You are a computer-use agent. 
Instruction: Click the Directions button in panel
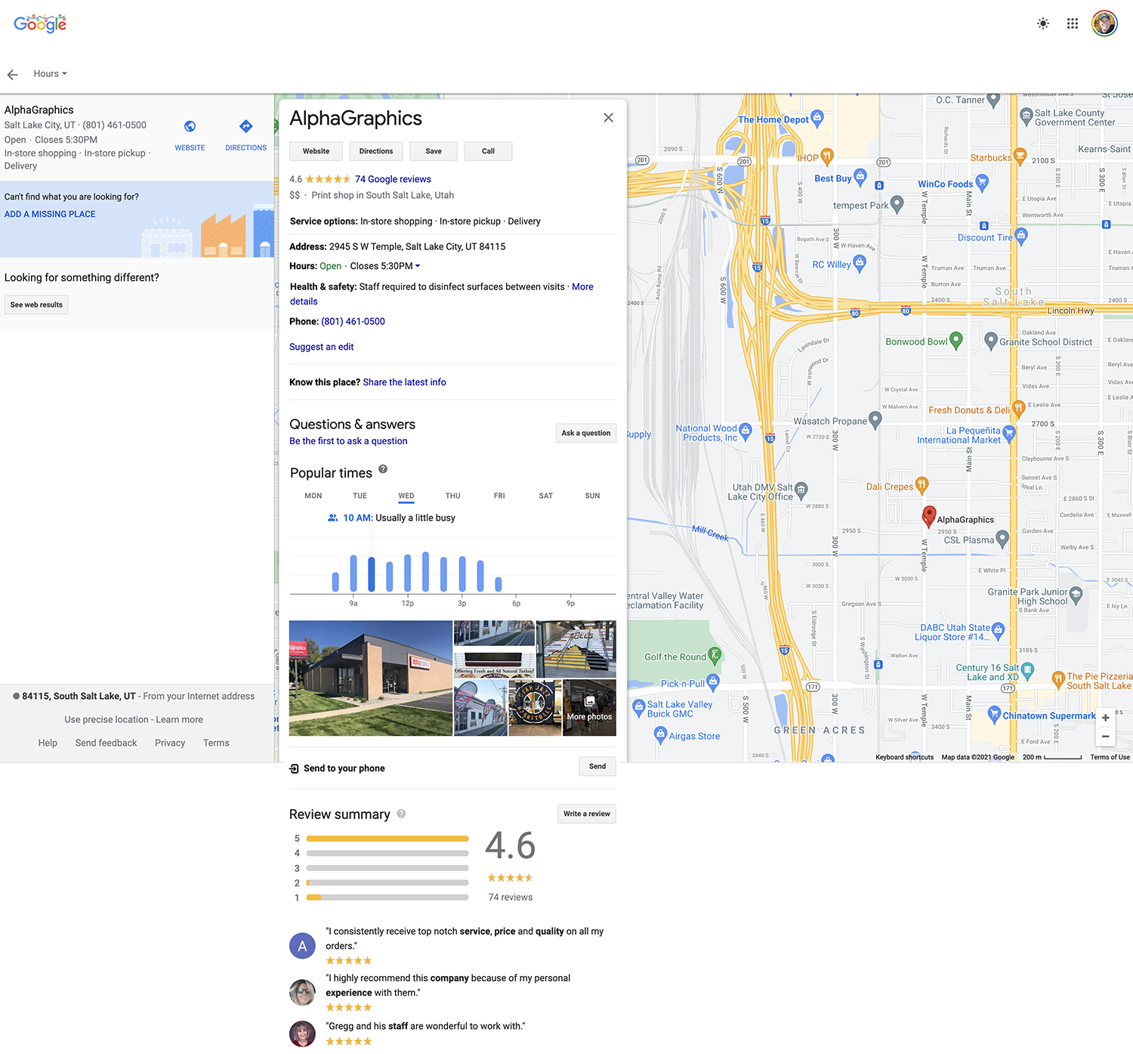click(x=376, y=151)
